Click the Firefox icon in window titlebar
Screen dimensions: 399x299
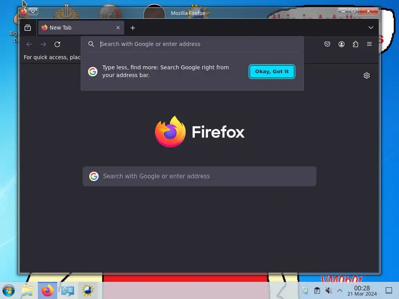23,11
